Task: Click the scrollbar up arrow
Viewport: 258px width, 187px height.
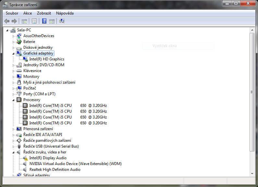Action: pyautogui.click(x=252, y=30)
